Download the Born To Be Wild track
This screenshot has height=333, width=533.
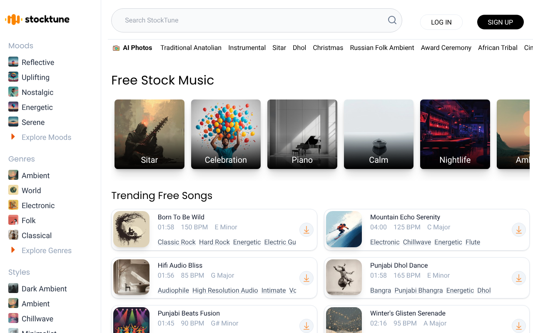click(x=306, y=230)
